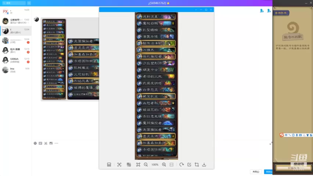
Task: Click the star icon in chat title
Action: (x=168, y=3)
